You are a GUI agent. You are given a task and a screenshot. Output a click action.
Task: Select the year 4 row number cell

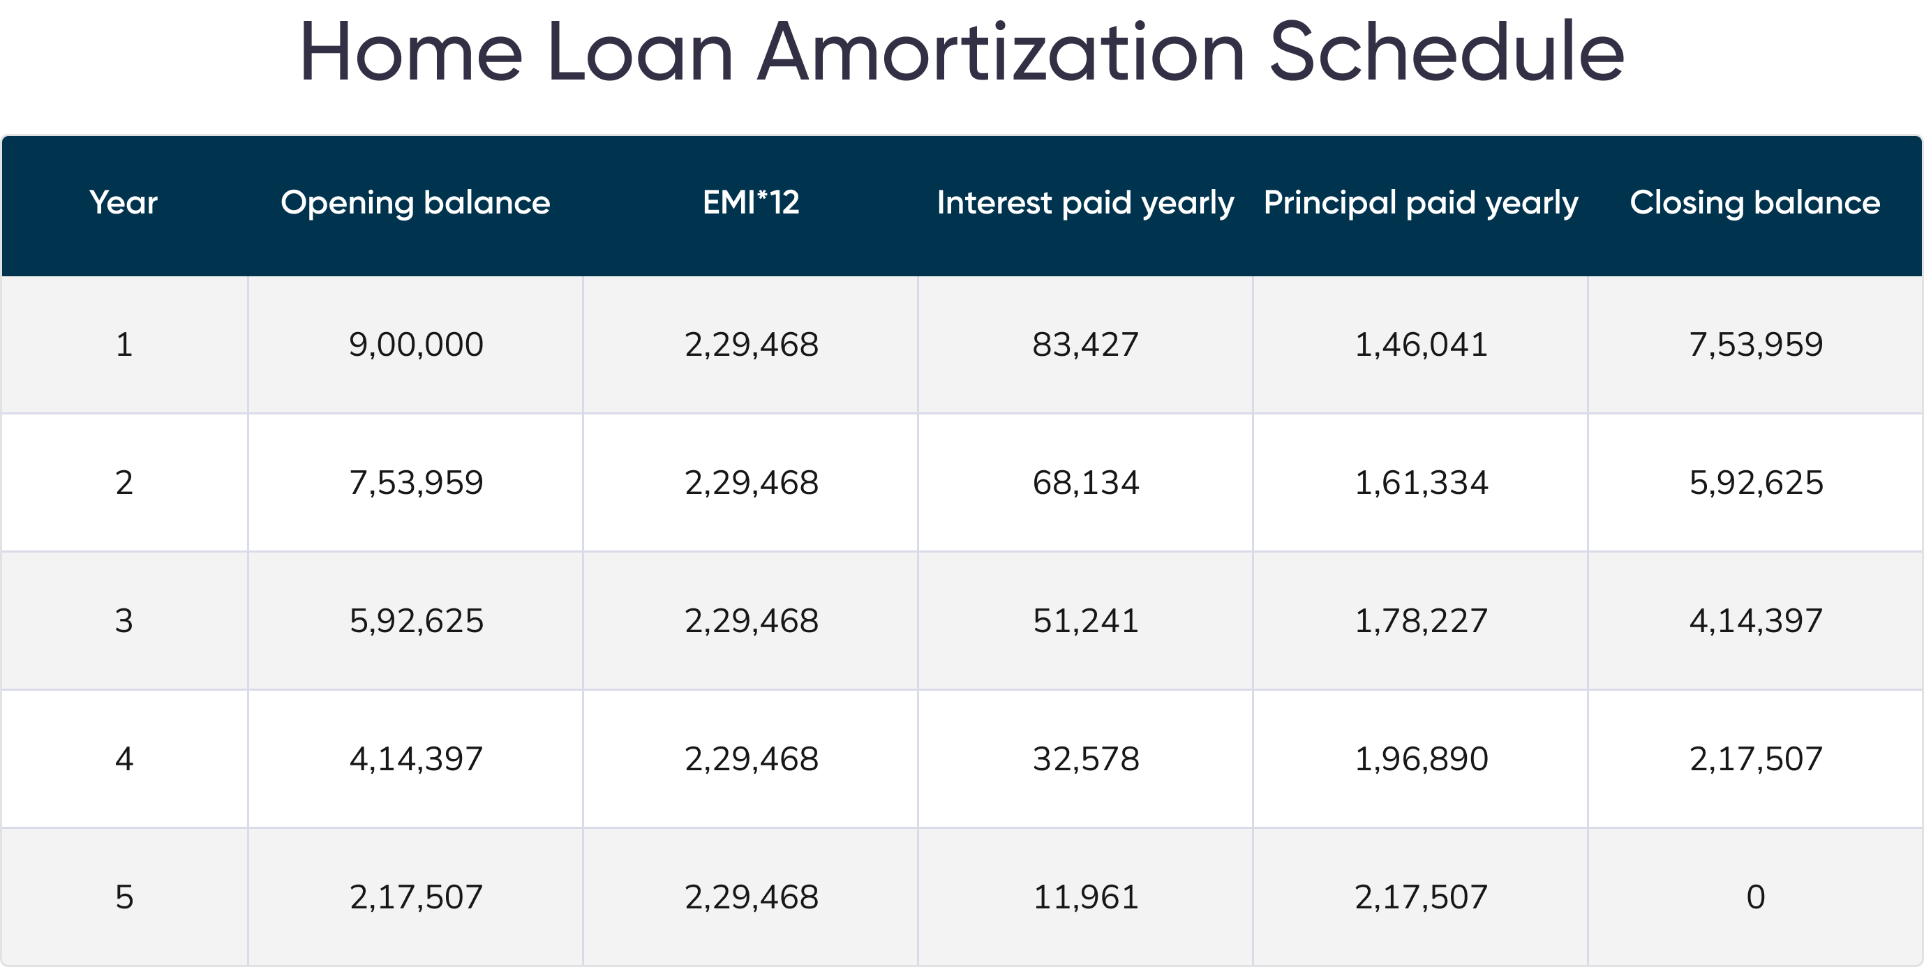click(124, 758)
